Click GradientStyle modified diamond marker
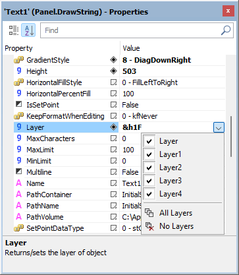 point(113,60)
